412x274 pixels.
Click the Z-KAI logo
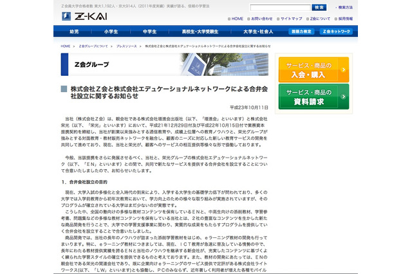84,16
